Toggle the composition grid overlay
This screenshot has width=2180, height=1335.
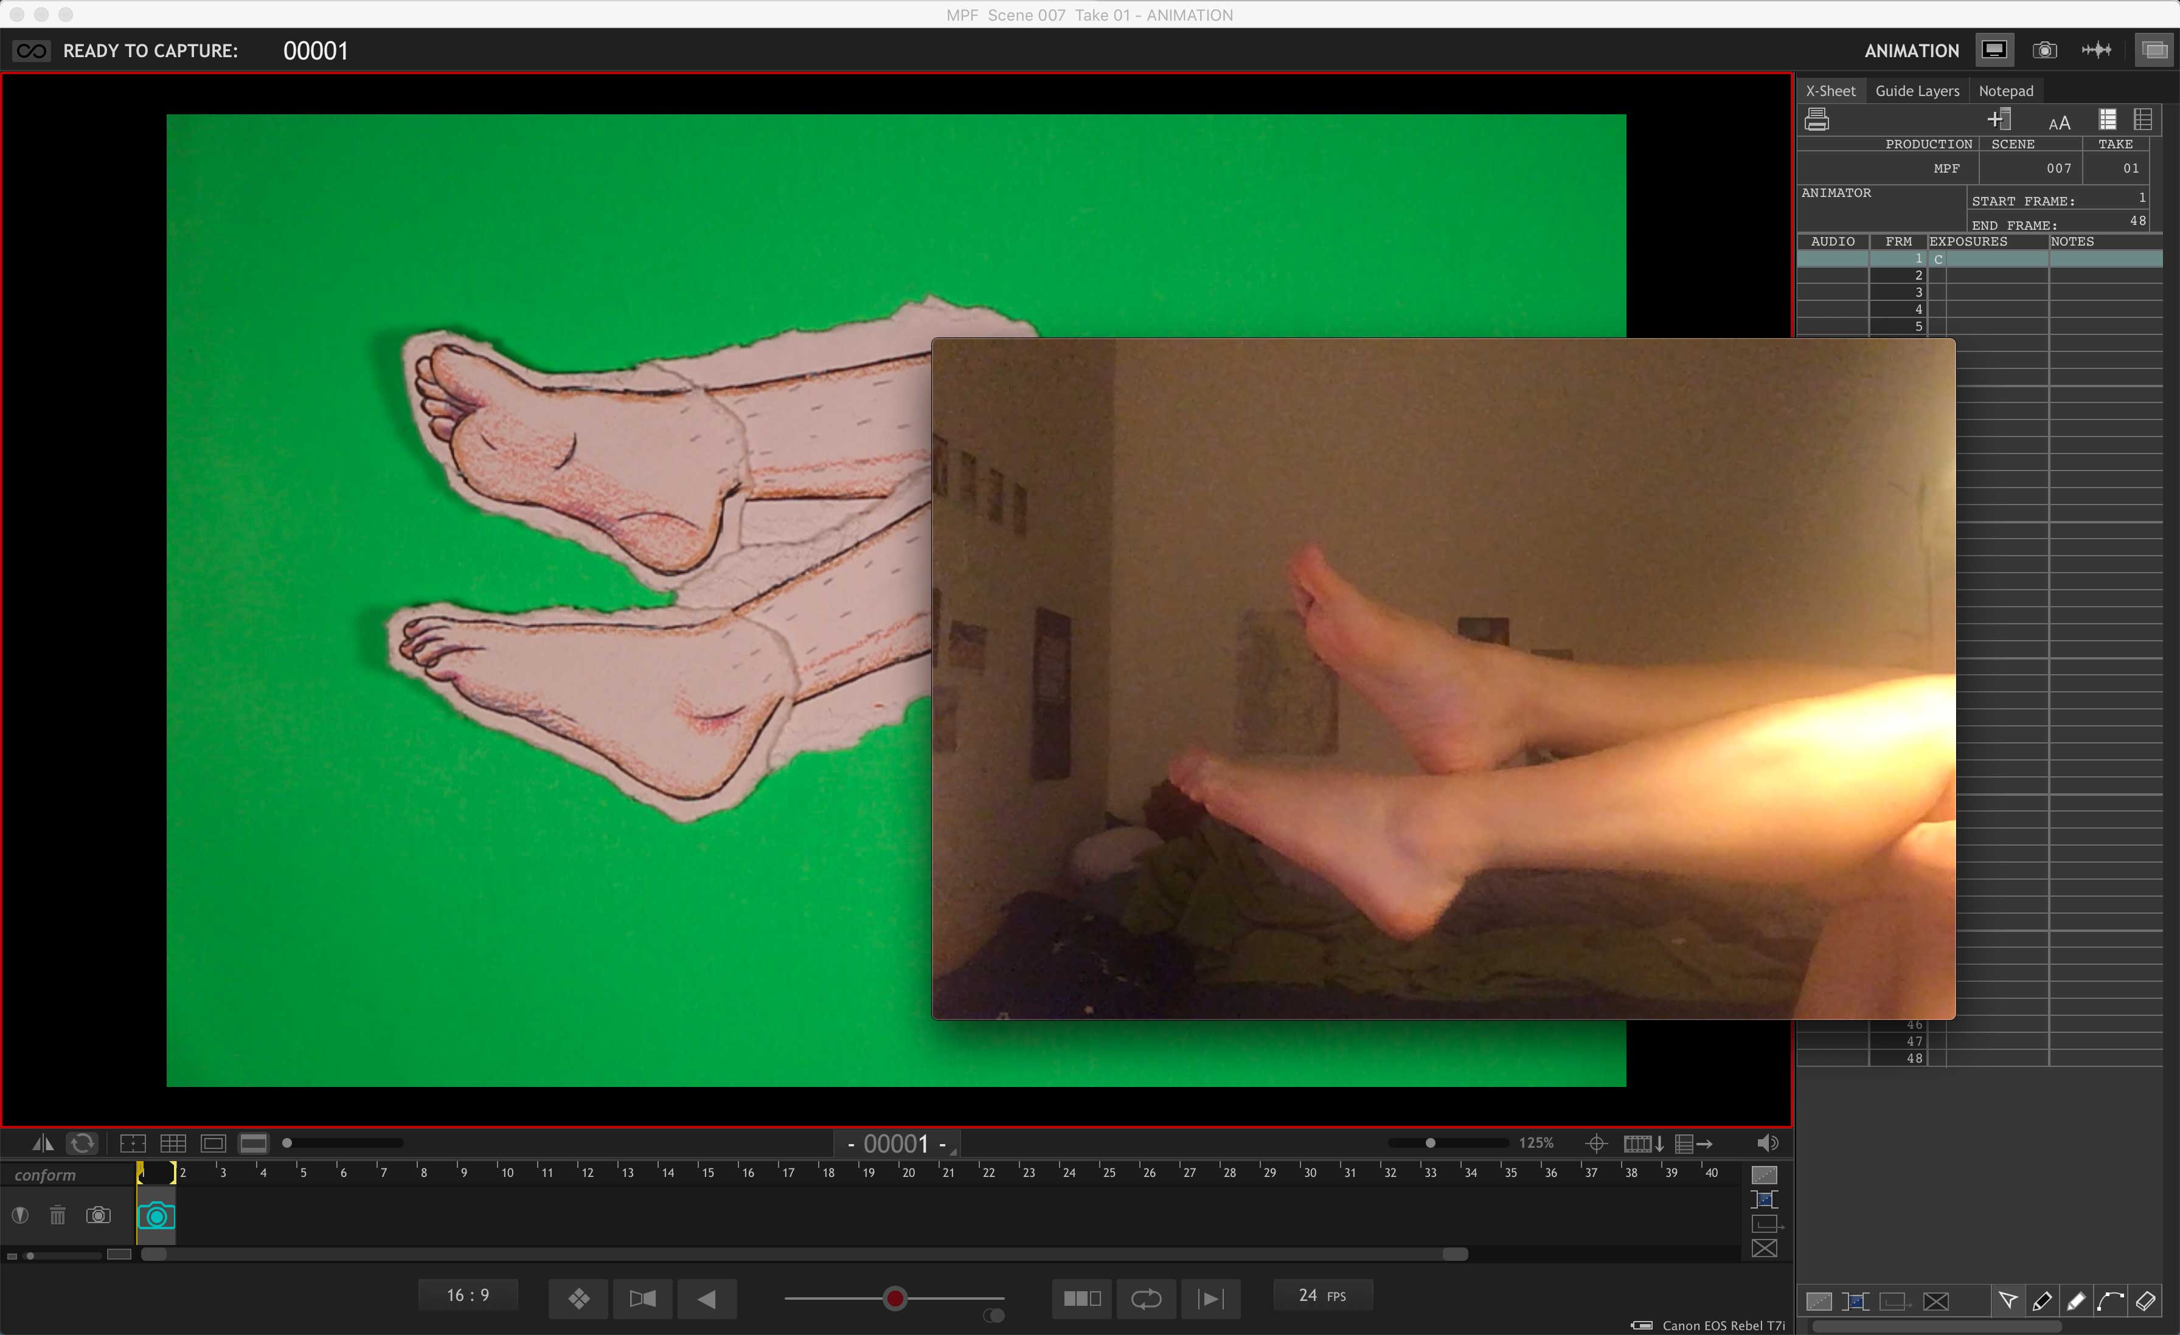[173, 1143]
